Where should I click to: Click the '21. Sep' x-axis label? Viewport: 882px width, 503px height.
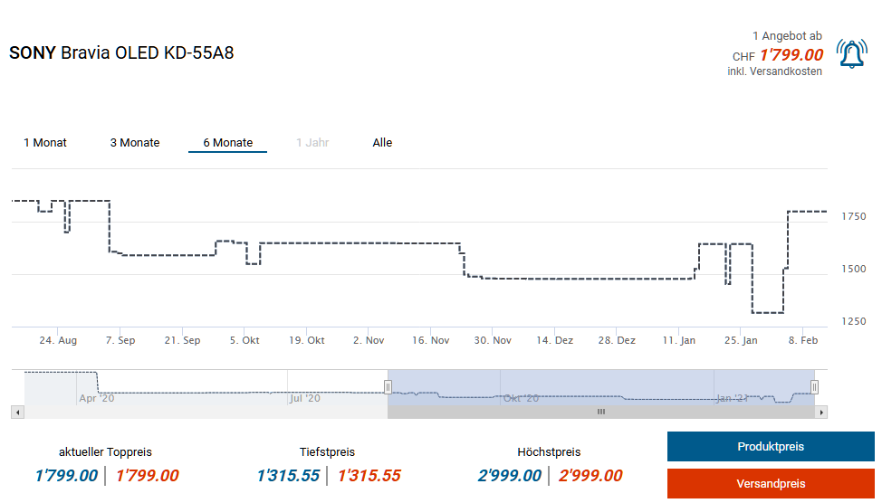point(182,340)
